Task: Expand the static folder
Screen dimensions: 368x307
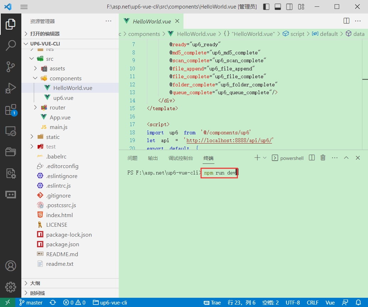Action: pyautogui.click(x=32, y=137)
